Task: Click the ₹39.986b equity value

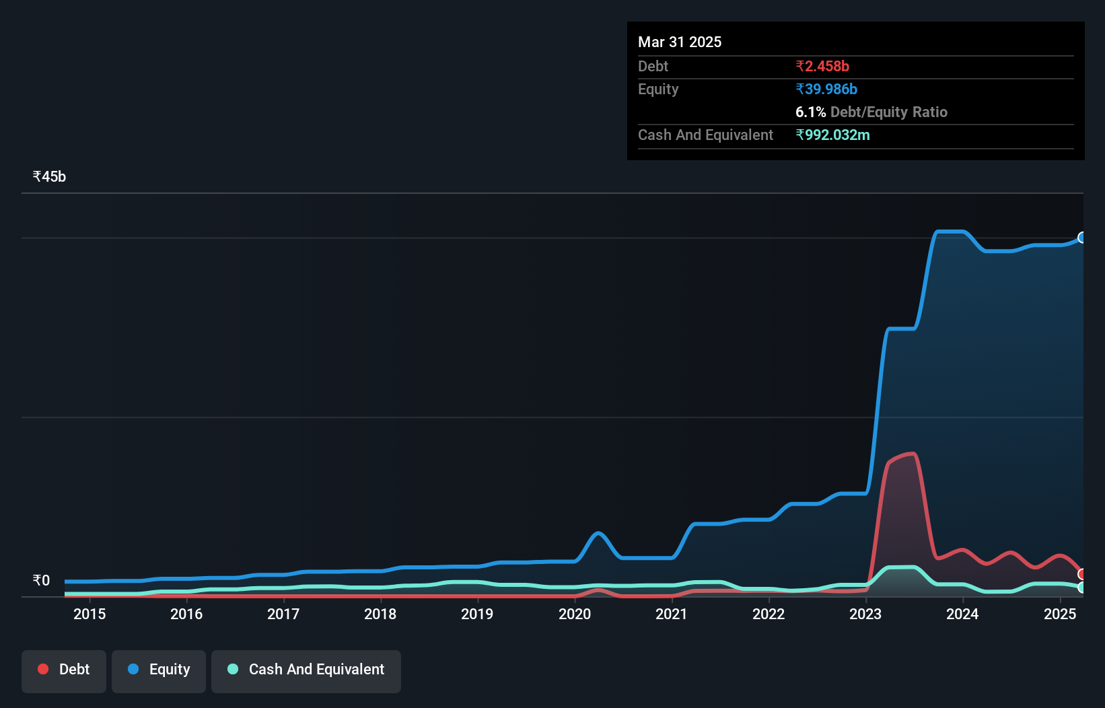Action: point(826,89)
